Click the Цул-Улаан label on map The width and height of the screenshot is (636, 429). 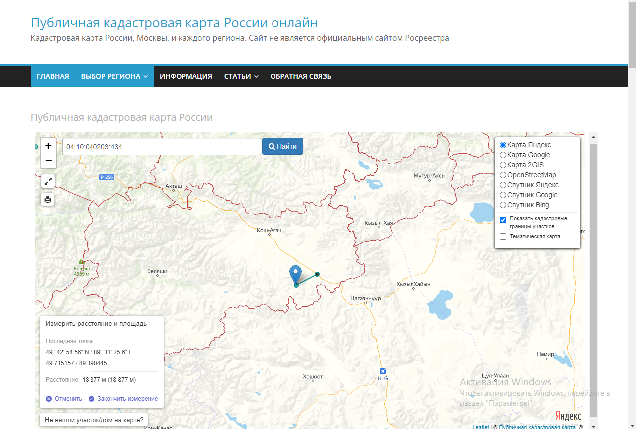[496, 375]
